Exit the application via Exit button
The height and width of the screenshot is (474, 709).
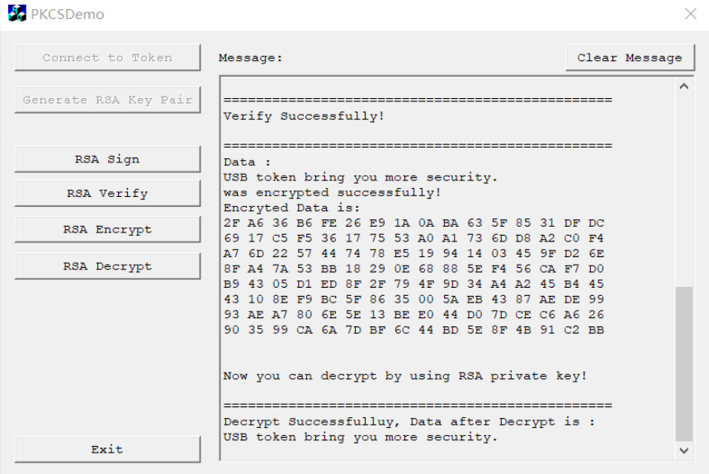[107, 449]
